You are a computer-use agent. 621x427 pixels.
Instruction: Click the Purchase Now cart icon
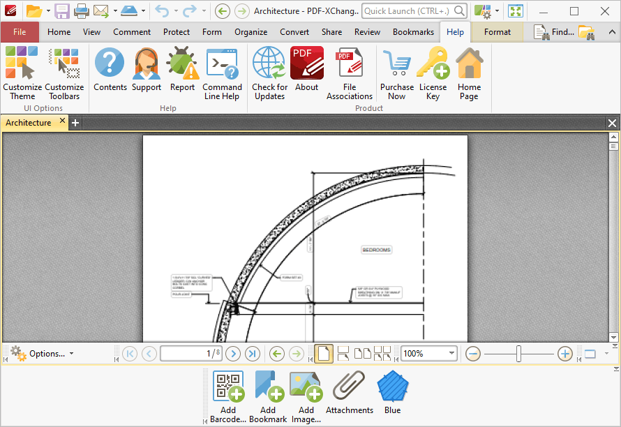coord(397,73)
